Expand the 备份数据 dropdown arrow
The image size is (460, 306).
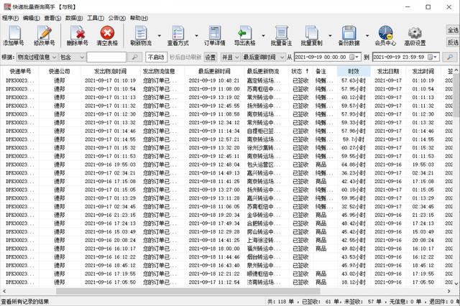pyautogui.click(x=367, y=36)
